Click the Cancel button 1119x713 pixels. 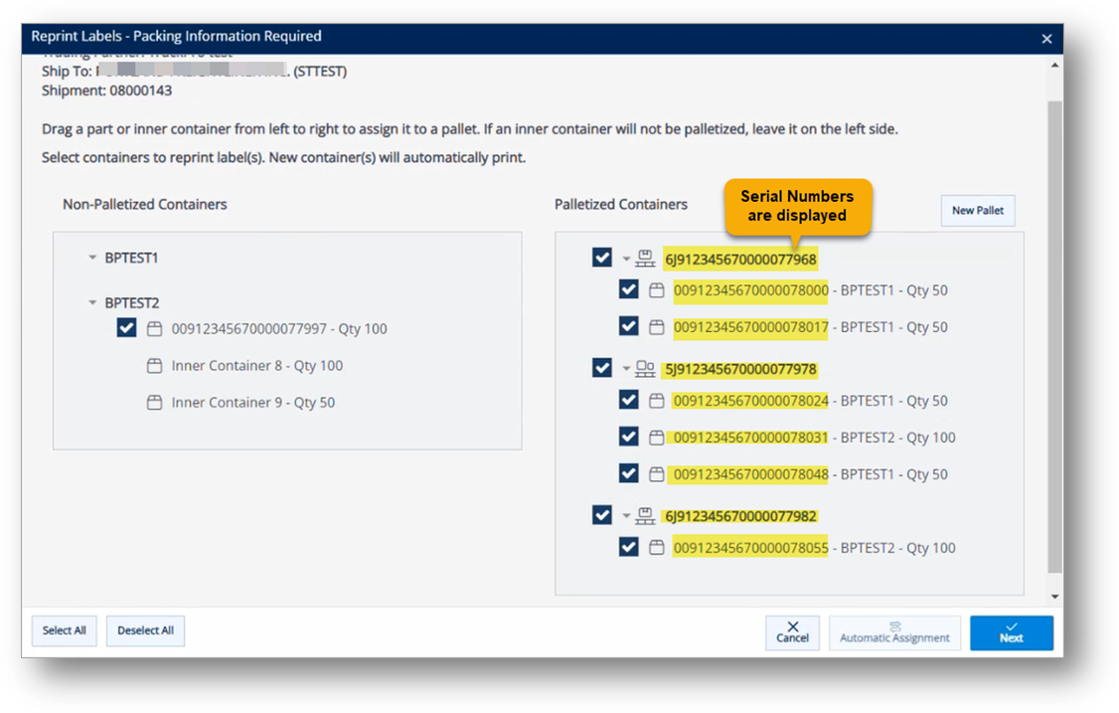coord(792,632)
